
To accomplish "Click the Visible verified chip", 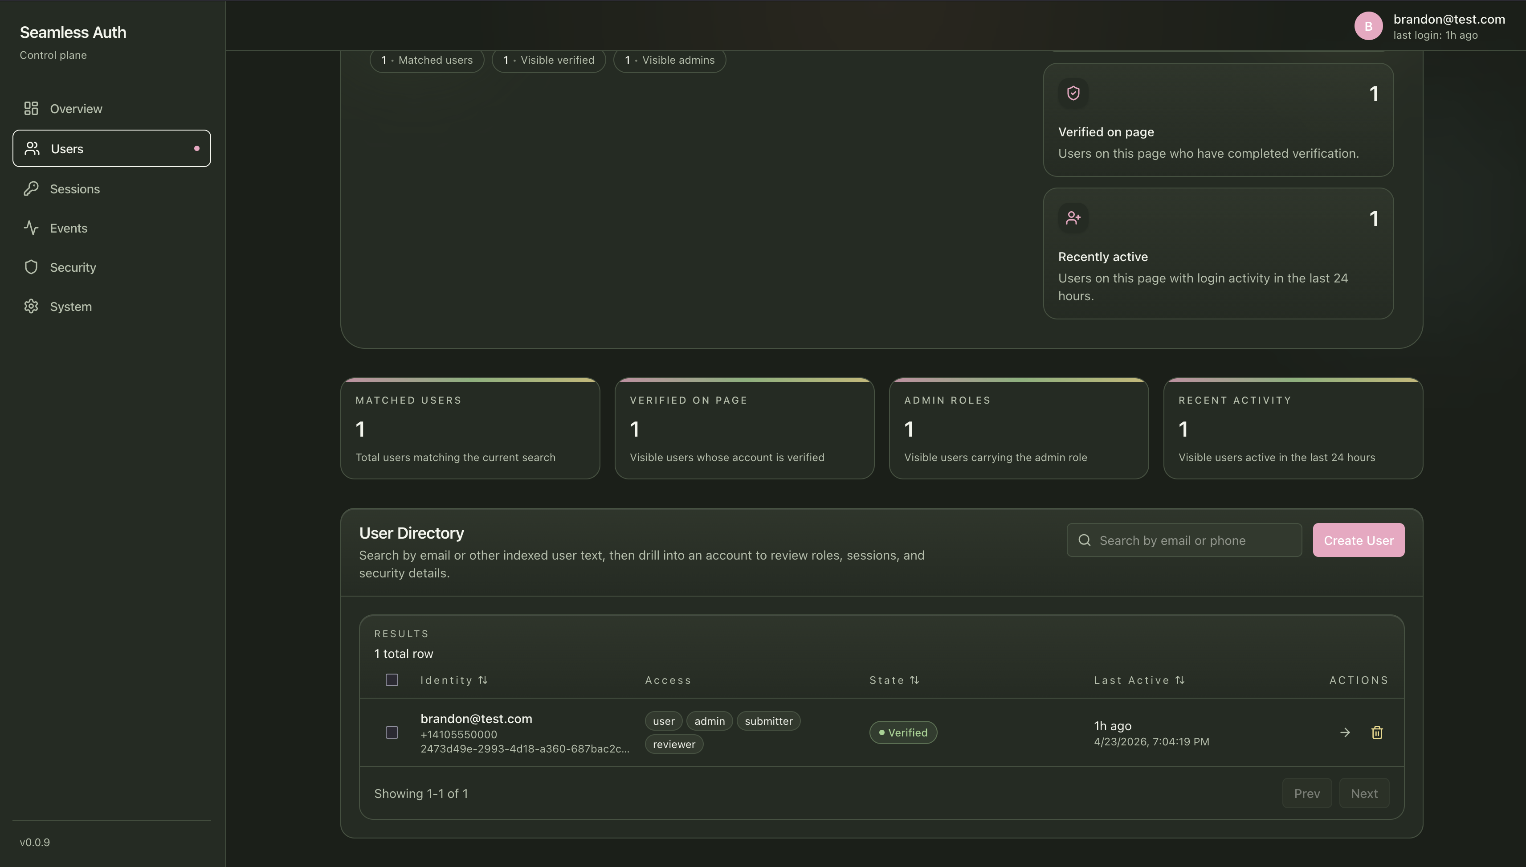I will [549, 60].
